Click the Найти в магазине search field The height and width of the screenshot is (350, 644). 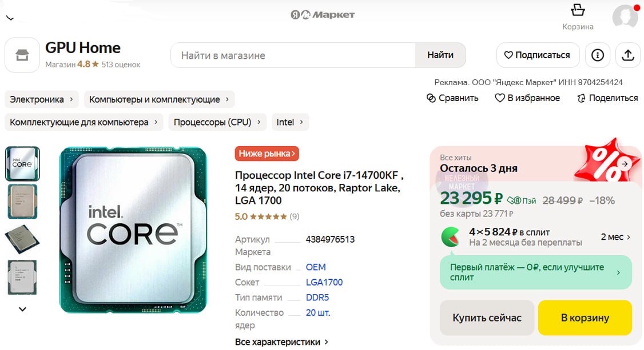pos(293,55)
